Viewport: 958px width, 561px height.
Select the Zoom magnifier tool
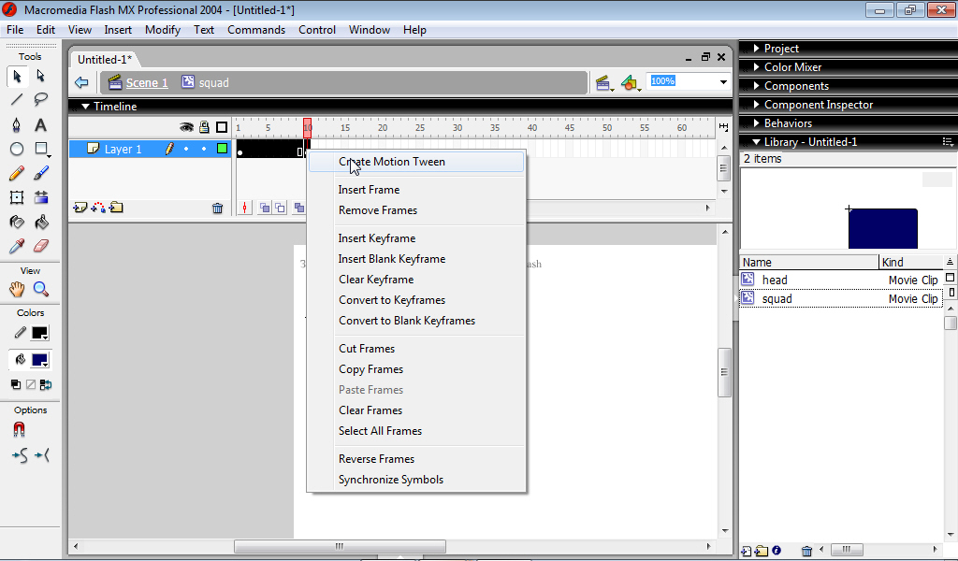pos(41,289)
